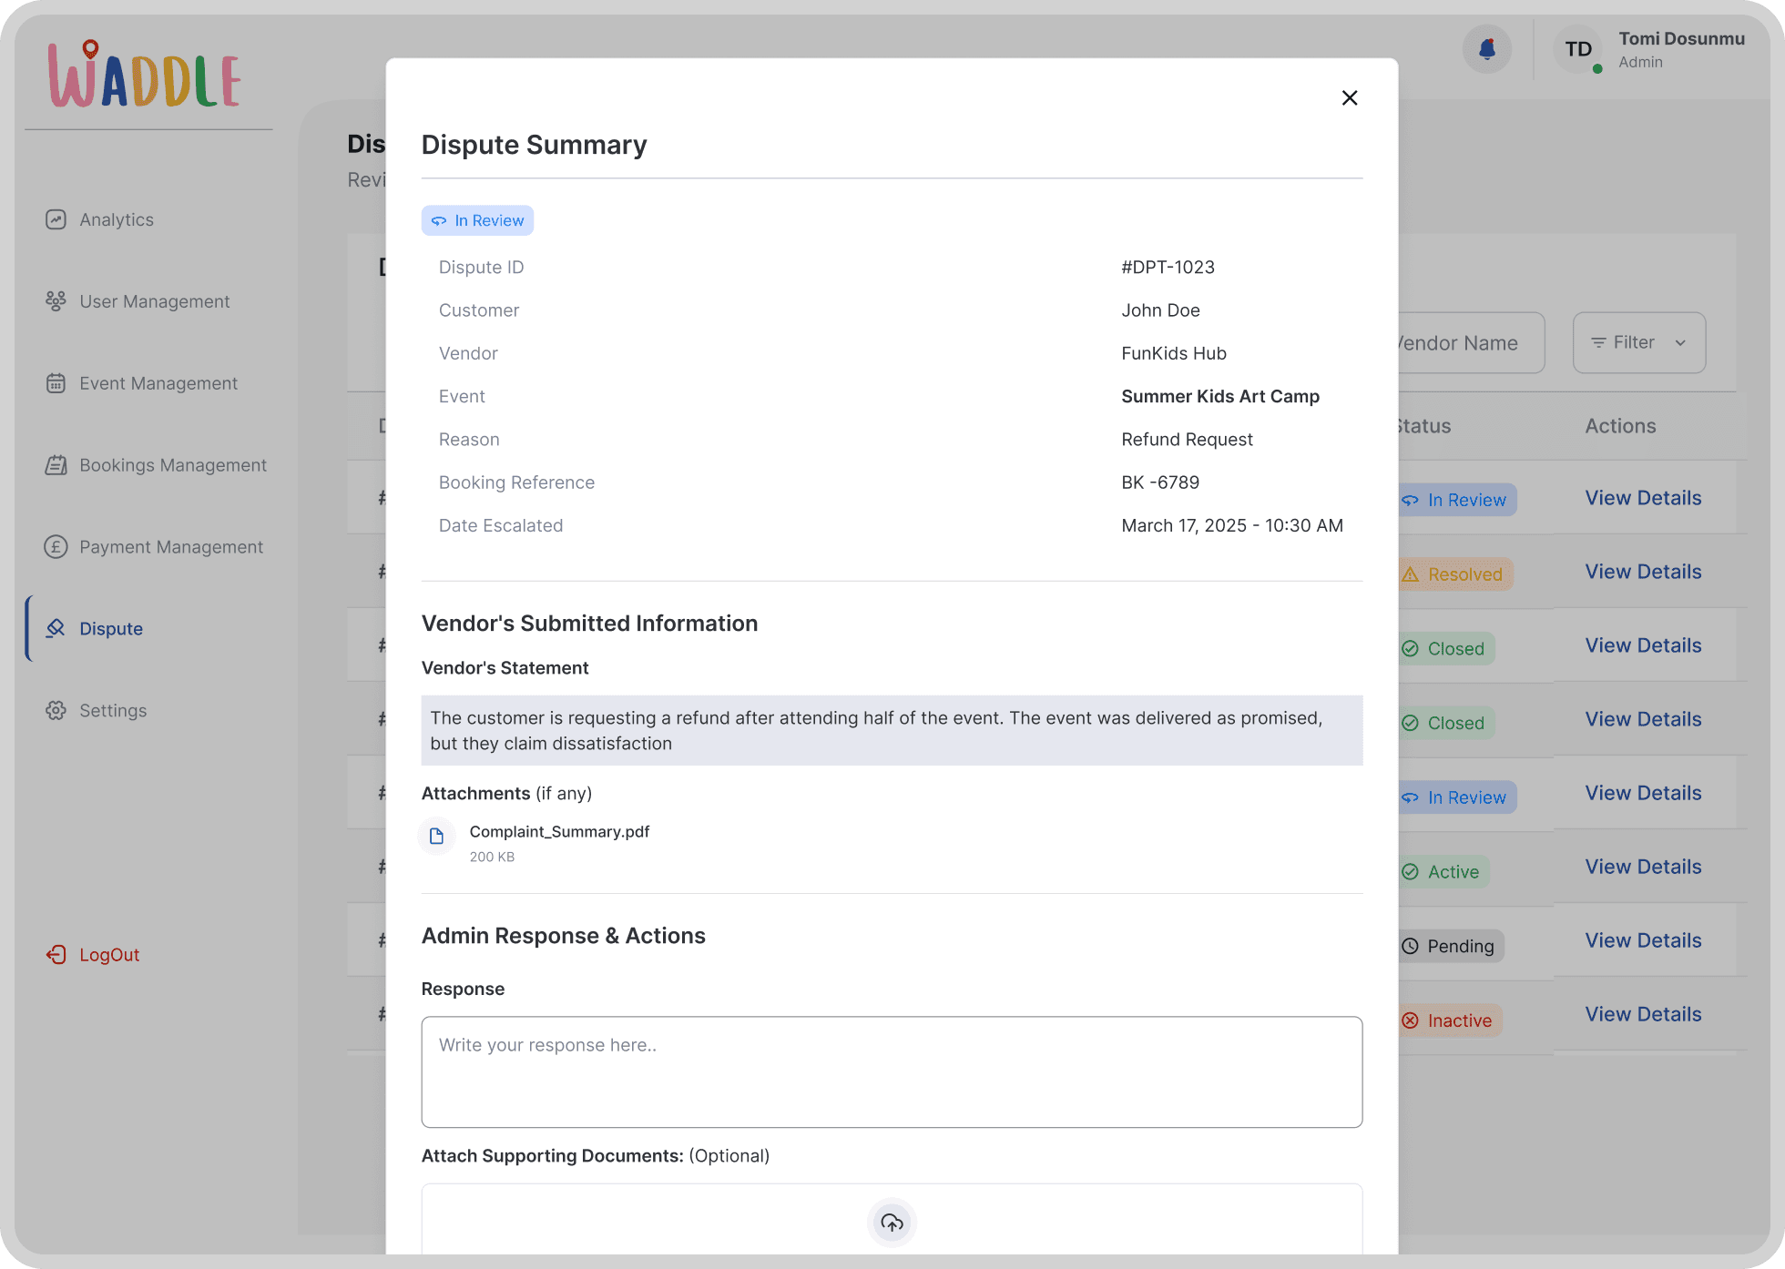The height and width of the screenshot is (1269, 1785).
Task: View Details for Active dispute row
Action: coord(1643,867)
